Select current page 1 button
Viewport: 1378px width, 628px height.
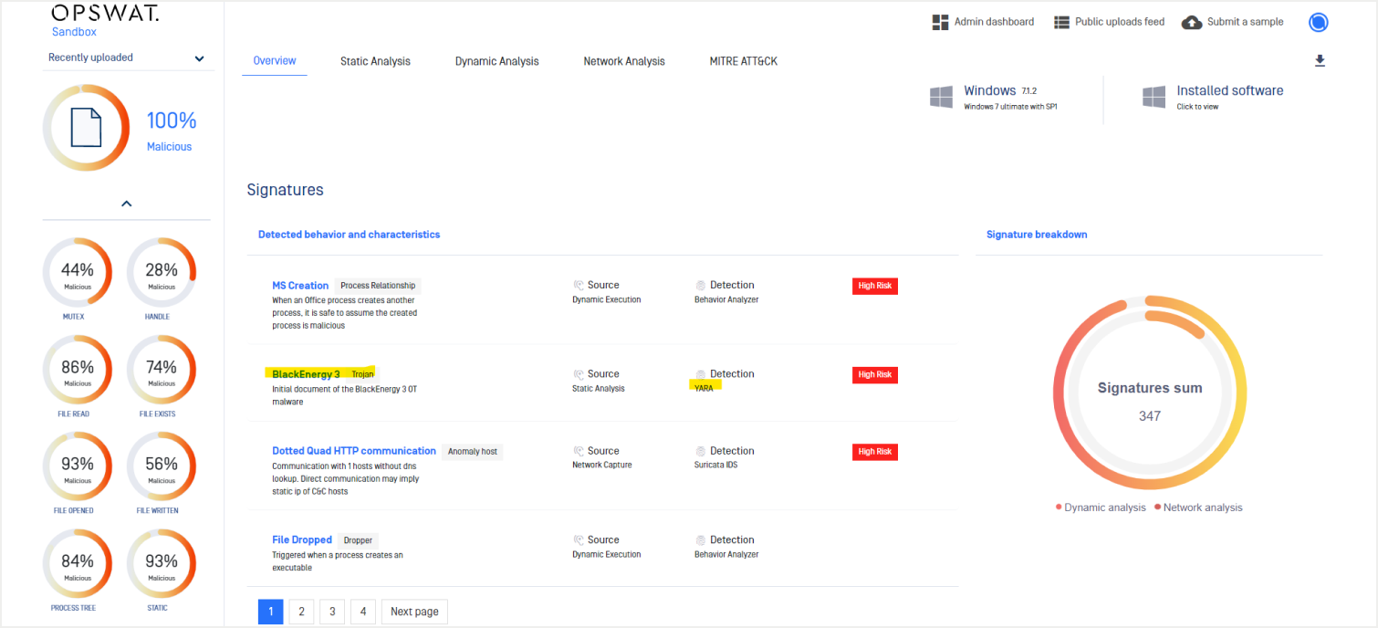270,612
